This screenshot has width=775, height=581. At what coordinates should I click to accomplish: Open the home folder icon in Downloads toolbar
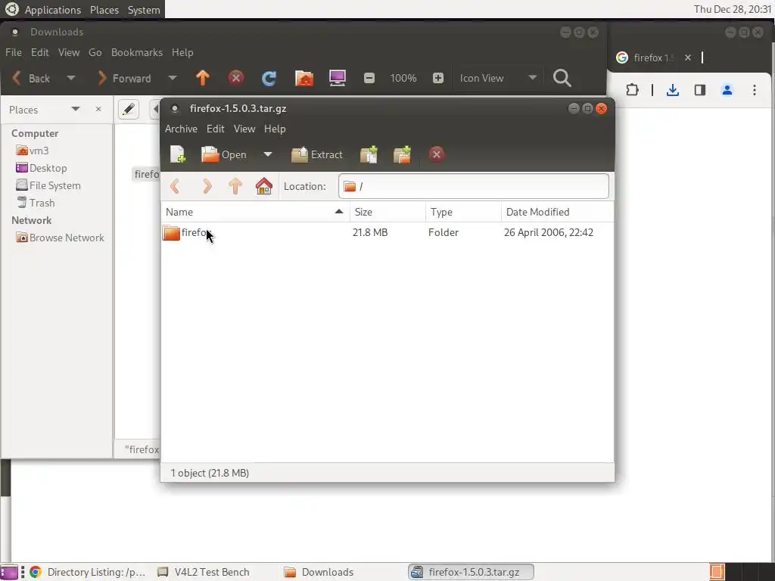pos(304,78)
